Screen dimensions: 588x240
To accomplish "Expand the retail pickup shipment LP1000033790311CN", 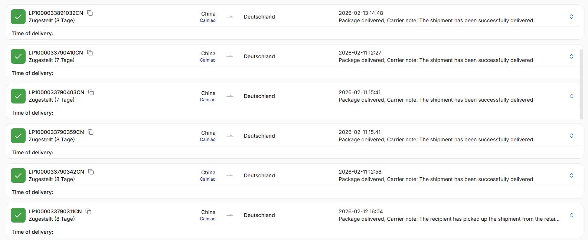I will (x=572, y=215).
